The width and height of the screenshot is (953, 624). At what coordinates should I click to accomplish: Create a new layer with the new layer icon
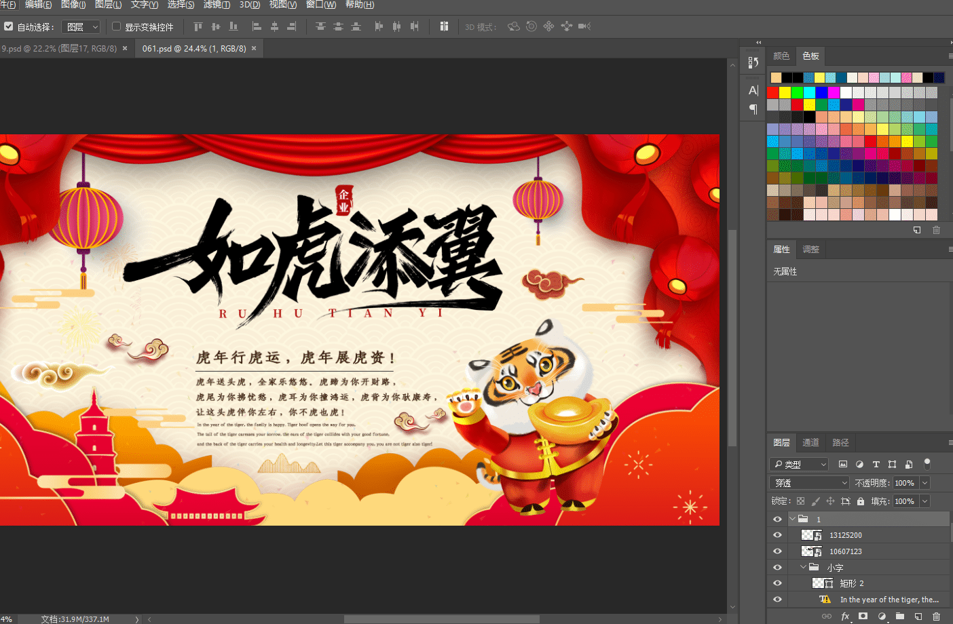click(x=918, y=617)
